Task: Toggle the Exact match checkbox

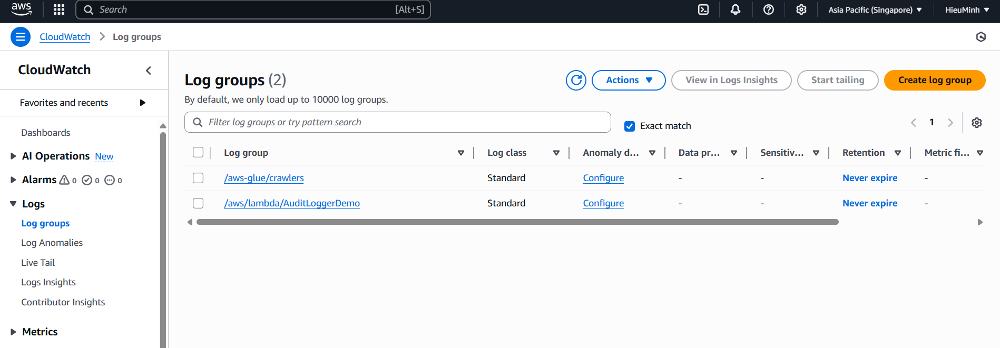Action: [630, 126]
